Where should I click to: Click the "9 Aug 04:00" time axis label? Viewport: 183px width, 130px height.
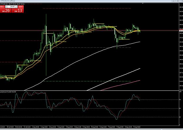pyautogui.click(x=137, y=127)
